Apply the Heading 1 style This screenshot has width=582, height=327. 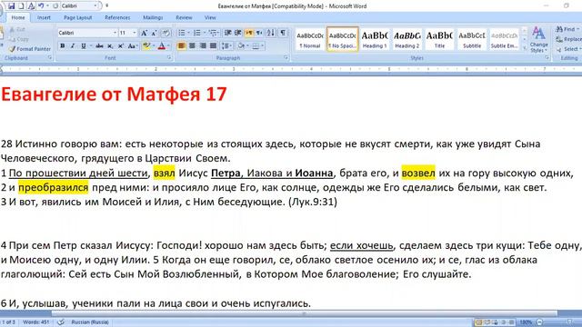pyautogui.click(x=375, y=39)
